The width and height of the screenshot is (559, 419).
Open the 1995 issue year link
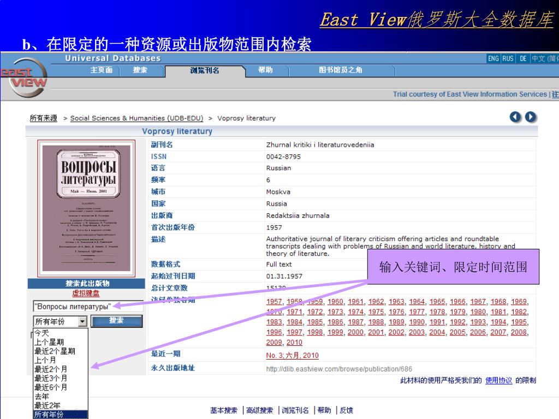click(x=519, y=322)
